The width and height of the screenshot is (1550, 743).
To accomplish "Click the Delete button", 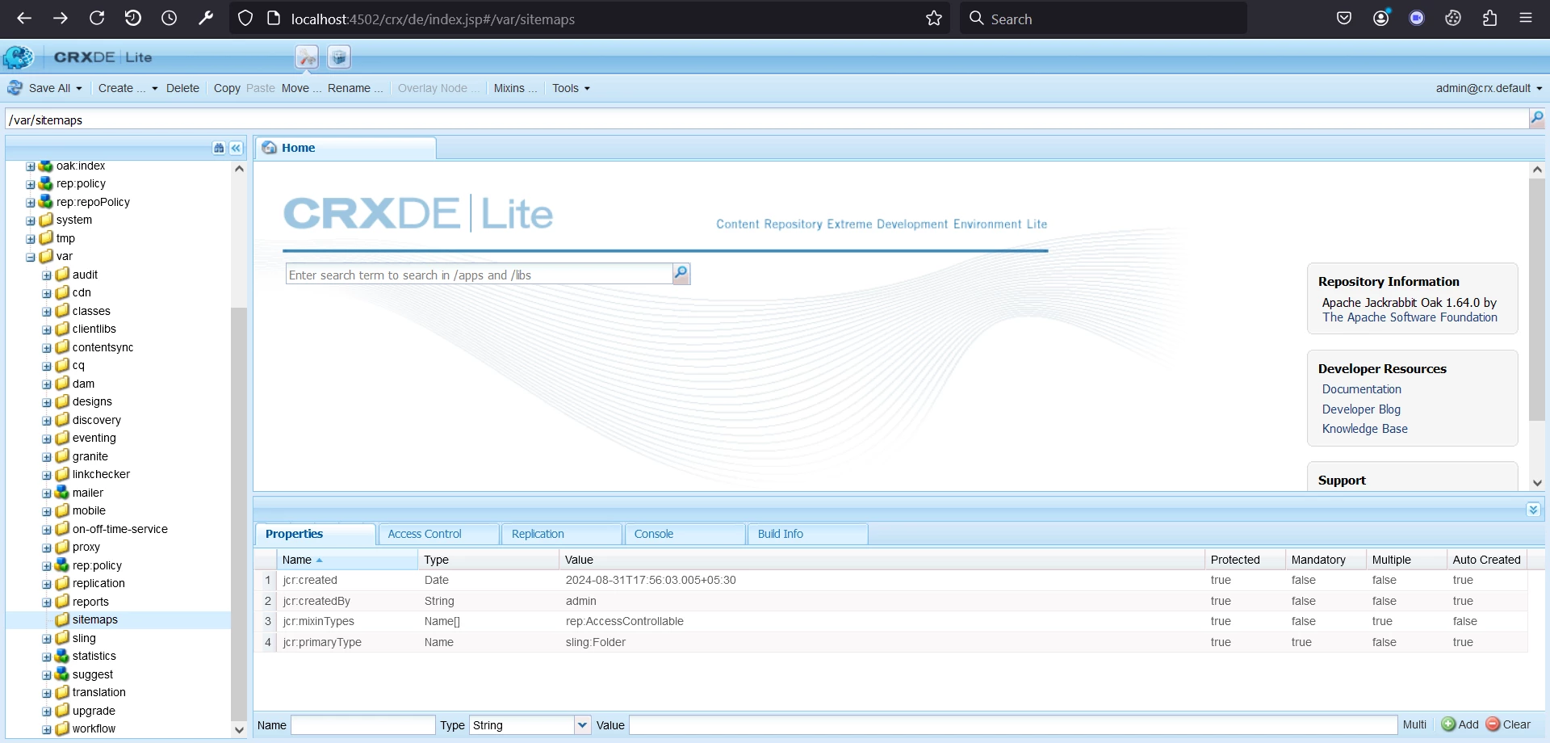I will pyautogui.click(x=182, y=88).
